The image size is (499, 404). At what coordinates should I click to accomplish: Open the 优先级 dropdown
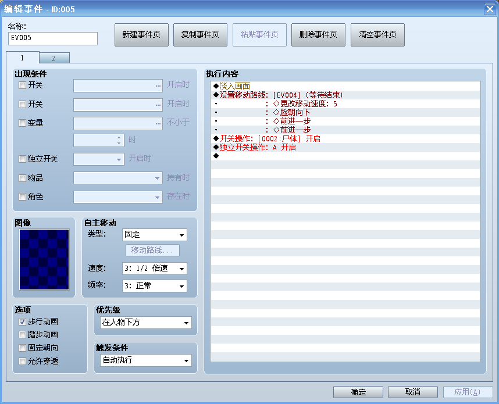coord(146,323)
